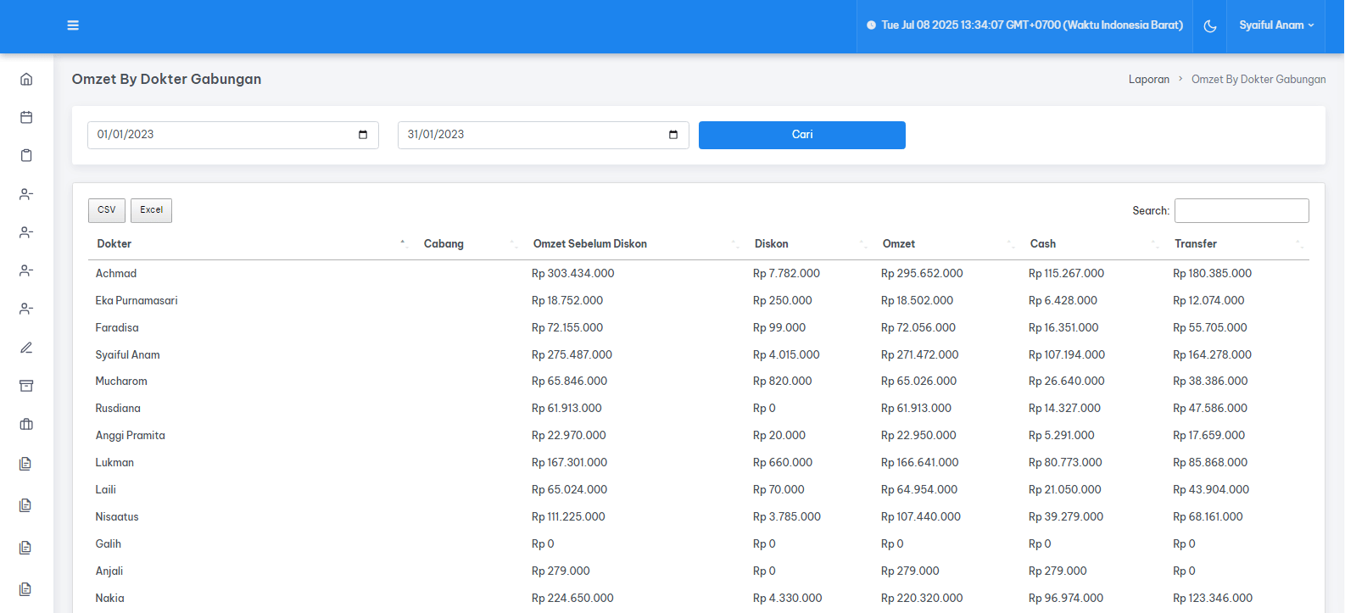Sort the table by the Omzet column header
This screenshot has width=1345, height=613.
948,244
